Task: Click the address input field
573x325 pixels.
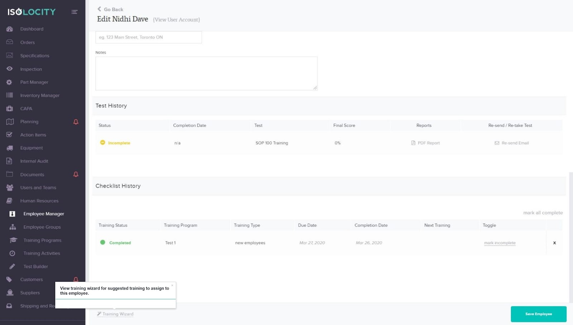Action: 149,37
